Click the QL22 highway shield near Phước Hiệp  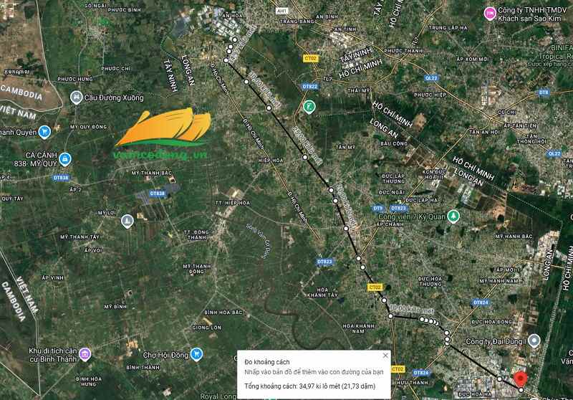(431, 78)
